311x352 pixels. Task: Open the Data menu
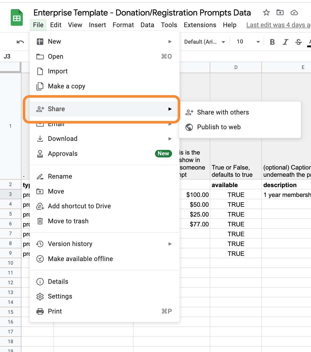[147, 25]
